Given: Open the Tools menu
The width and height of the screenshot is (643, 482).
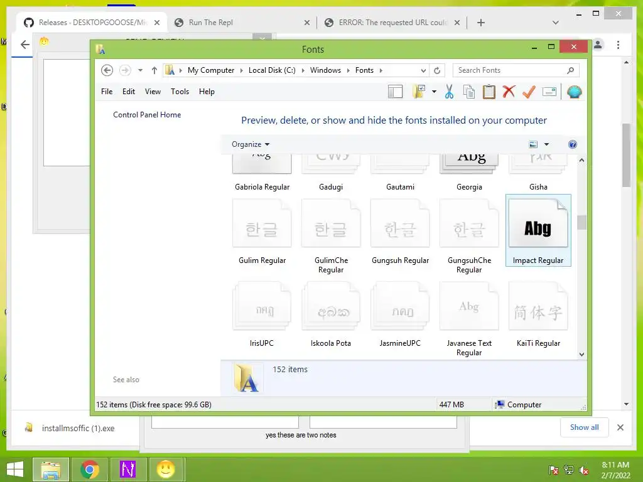Looking at the screenshot, I should pos(180,92).
